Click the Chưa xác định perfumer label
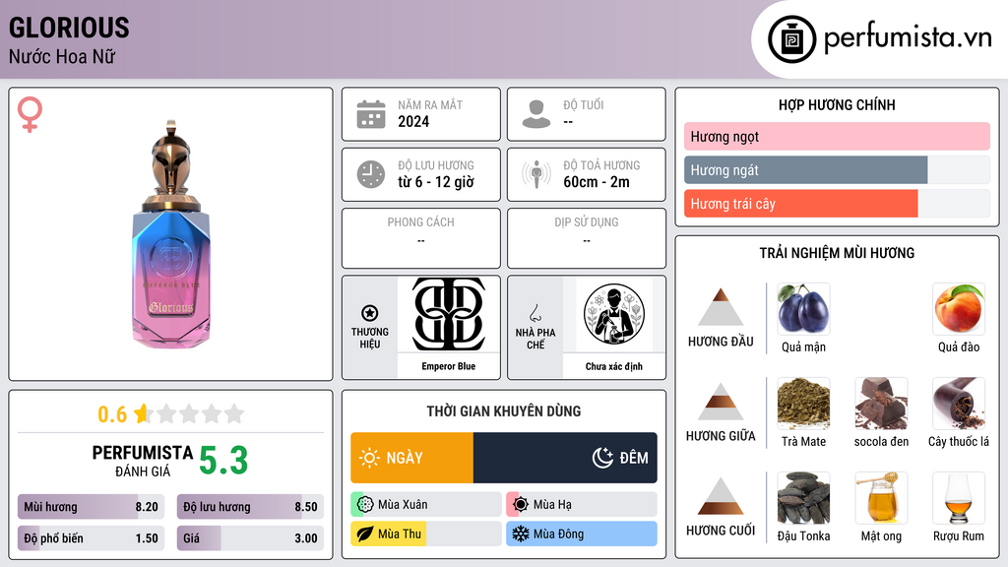The height and width of the screenshot is (567, 1008). [614, 366]
